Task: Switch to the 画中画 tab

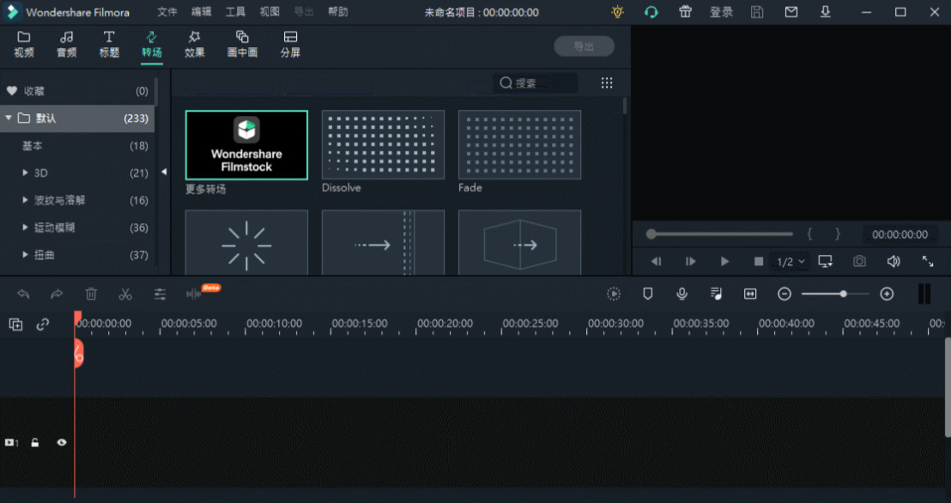Action: (x=242, y=45)
